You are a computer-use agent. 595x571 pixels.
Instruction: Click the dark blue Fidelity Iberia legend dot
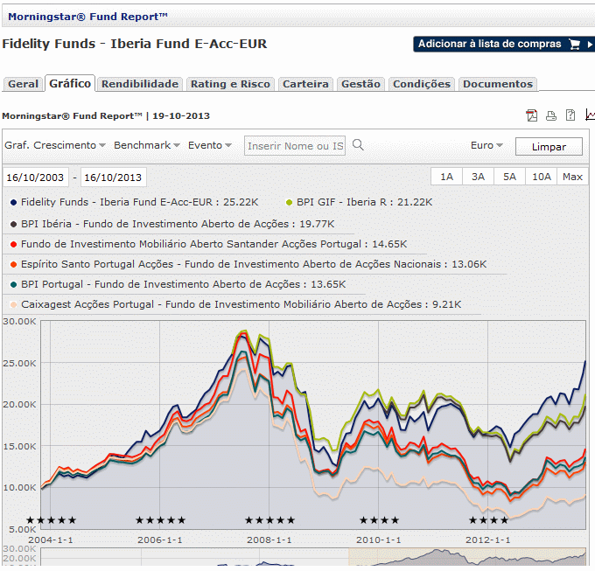click(14, 203)
